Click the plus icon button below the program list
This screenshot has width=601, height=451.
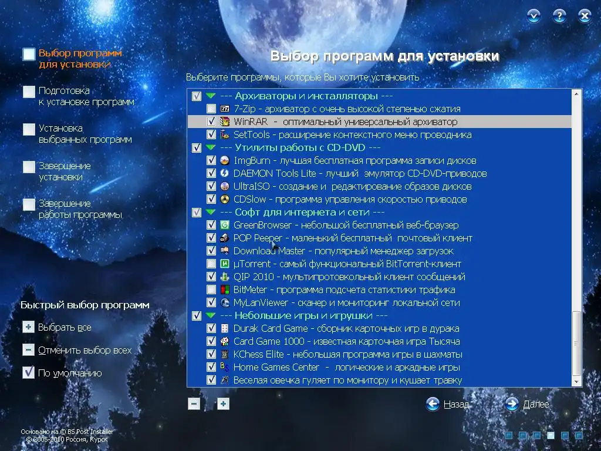click(223, 404)
